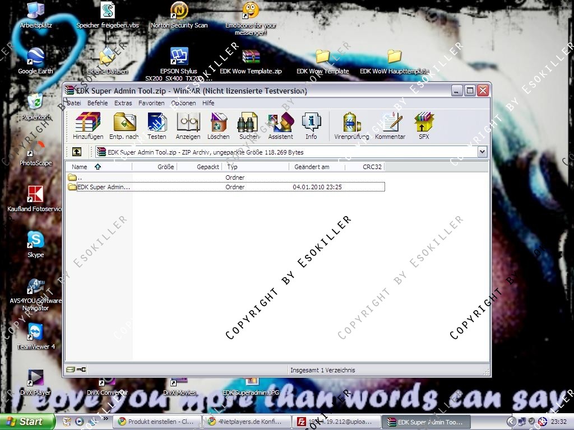
Task: Click the Entp. nach extract icon
Action: click(124, 126)
